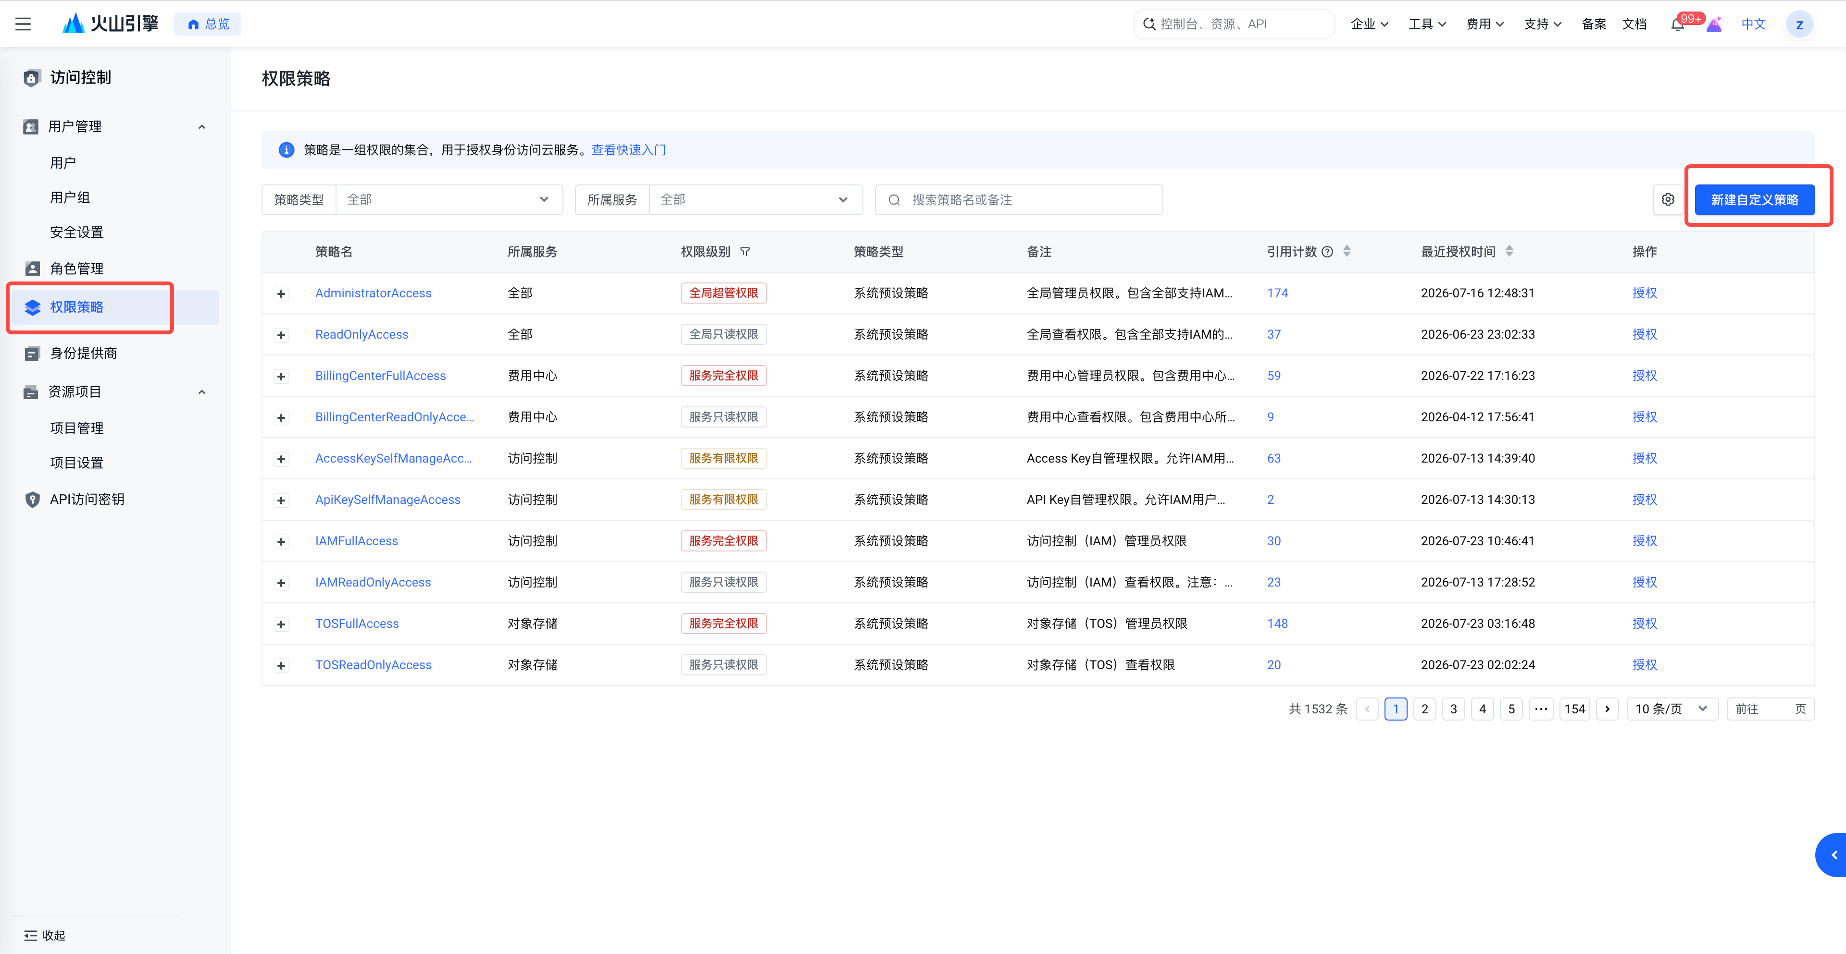Open the 支持 top menu
The width and height of the screenshot is (1846, 954).
point(1542,24)
